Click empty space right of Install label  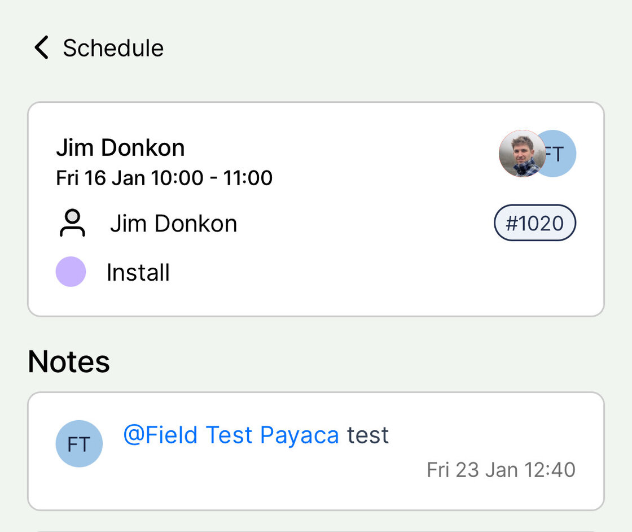(367, 273)
